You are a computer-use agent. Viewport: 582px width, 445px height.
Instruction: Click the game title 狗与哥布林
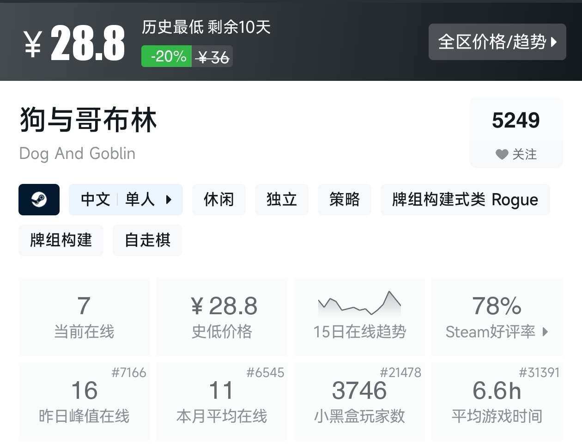(88, 120)
